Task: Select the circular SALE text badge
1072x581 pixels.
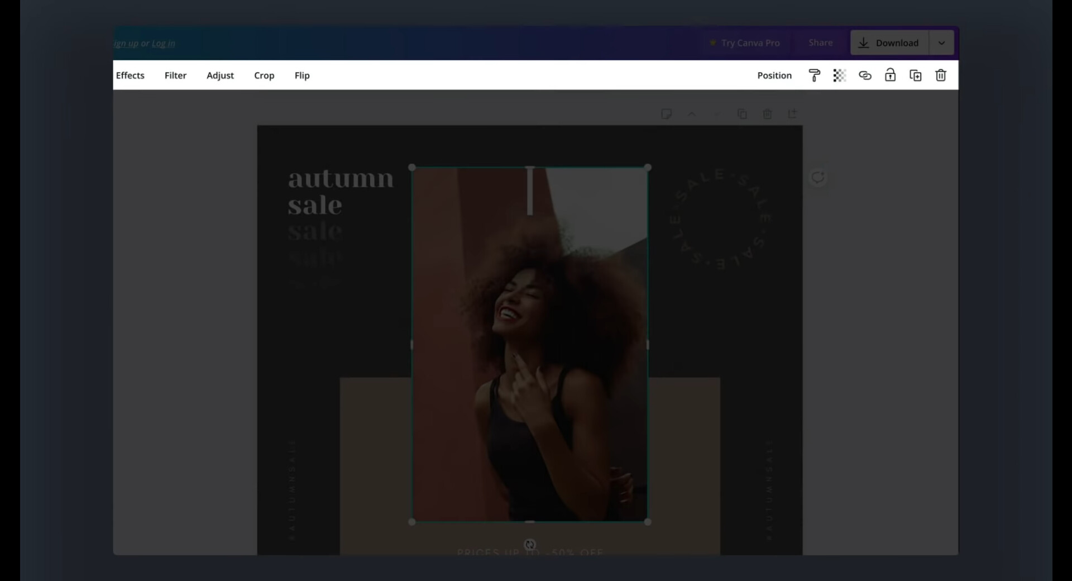Action: pos(720,219)
